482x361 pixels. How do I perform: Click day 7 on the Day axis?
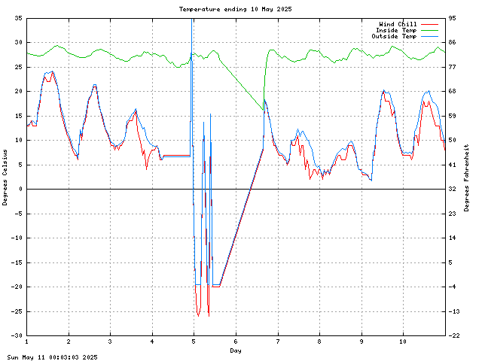[x=278, y=341]
